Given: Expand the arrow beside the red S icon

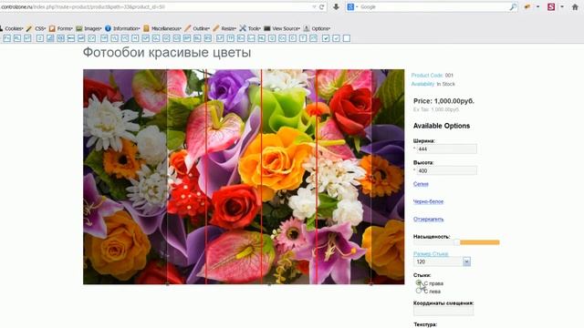Looking at the screenshot, I should [562, 6].
